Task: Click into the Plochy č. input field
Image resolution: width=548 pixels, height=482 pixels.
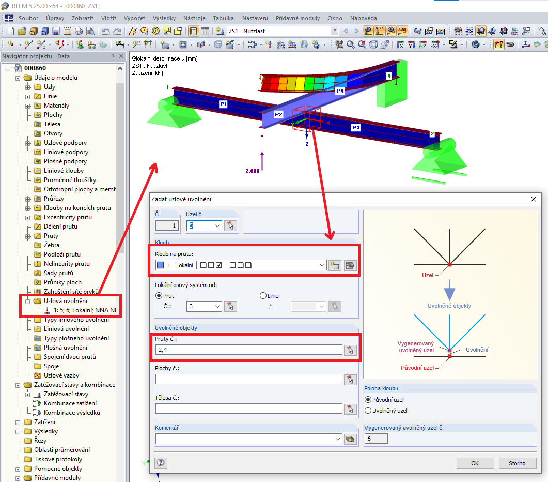Action: pyautogui.click(x=248, y=380)
